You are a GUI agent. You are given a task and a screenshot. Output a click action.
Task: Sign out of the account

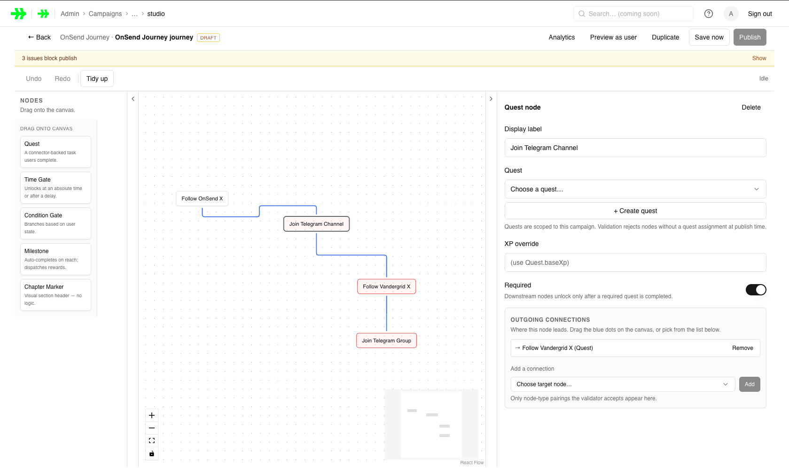pos(760,14)
